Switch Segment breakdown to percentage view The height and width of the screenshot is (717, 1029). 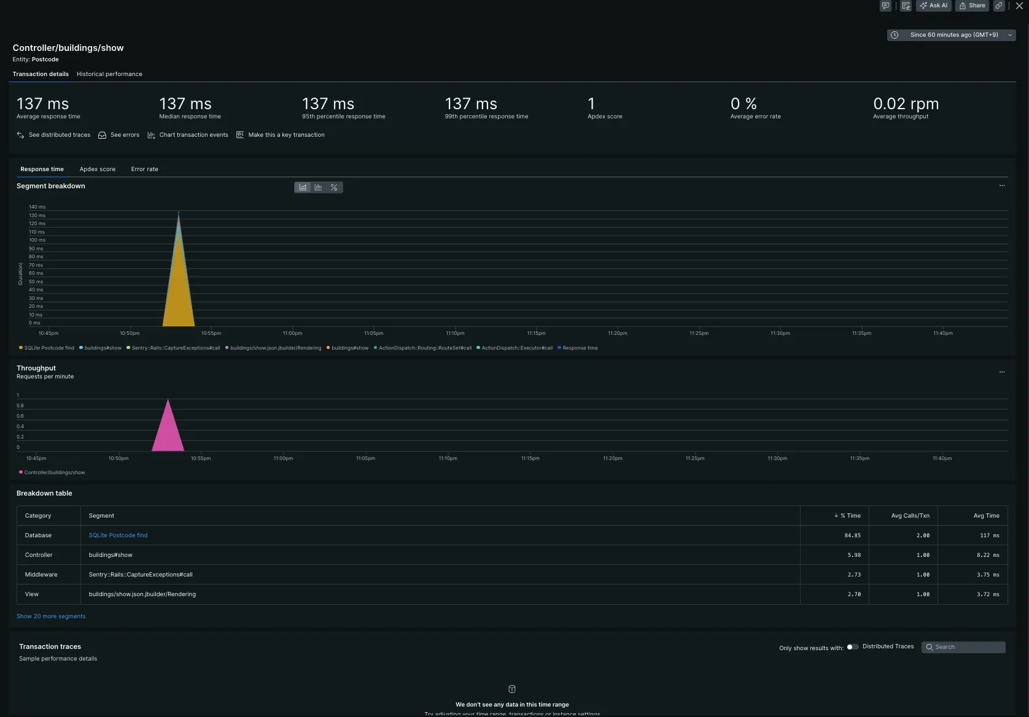pyautogui.click(x=334, y=188)
